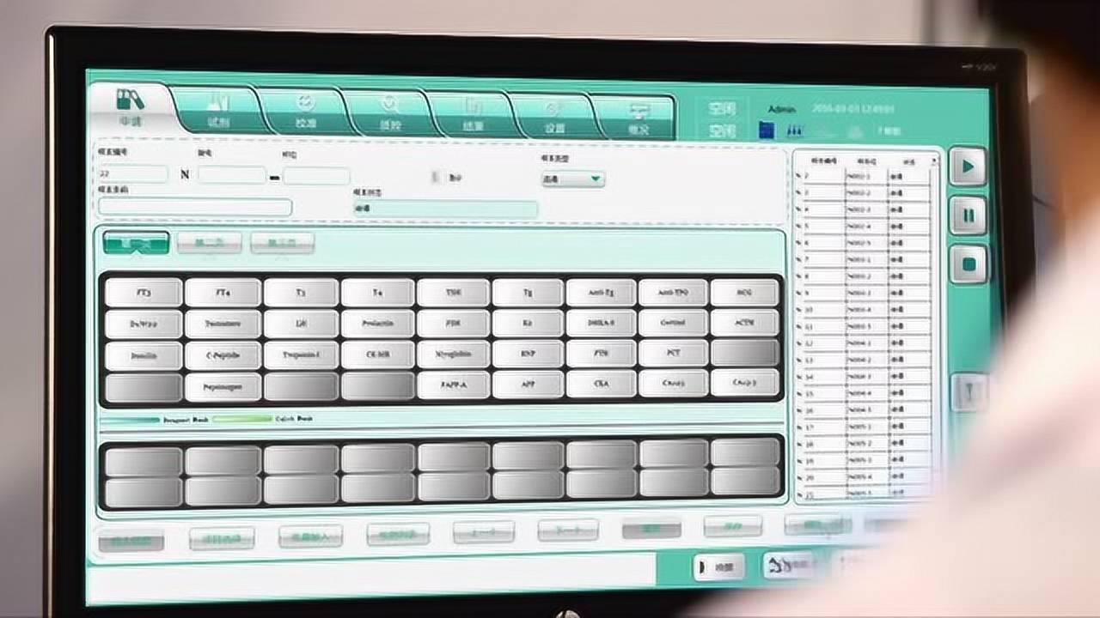1100x618 pixels.
Task: Open the 质控 (quality control) tab
Action: click(390, 113)
